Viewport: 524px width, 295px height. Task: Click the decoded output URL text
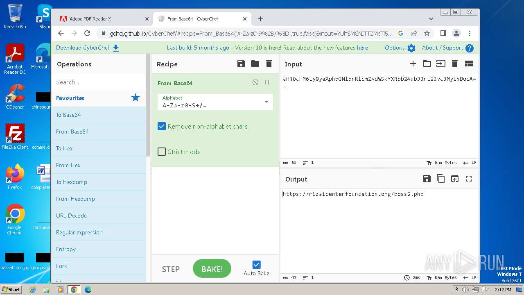[x=353, y=194]
